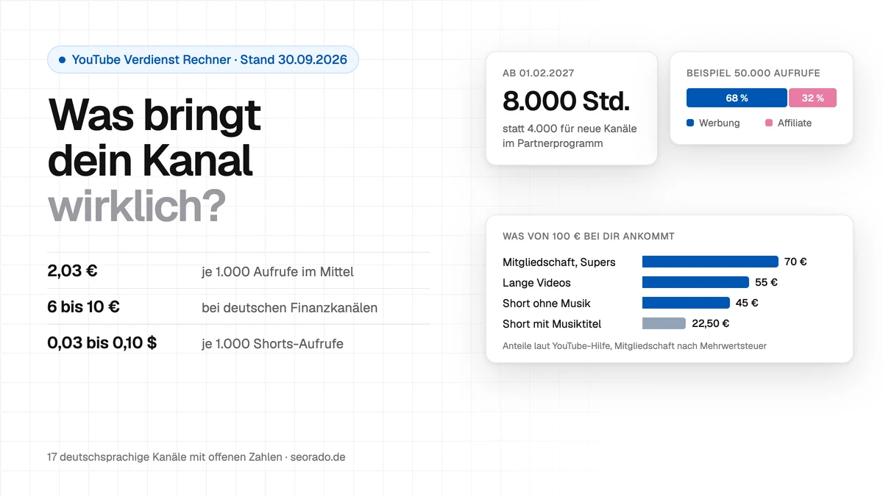
Task: Click the '55 €' value
Action: (766, 282)
